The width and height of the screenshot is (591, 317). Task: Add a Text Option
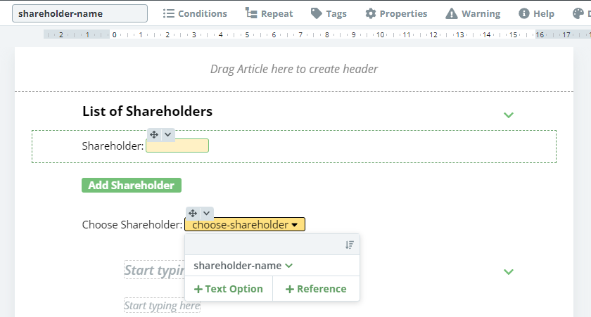point(229,289)
